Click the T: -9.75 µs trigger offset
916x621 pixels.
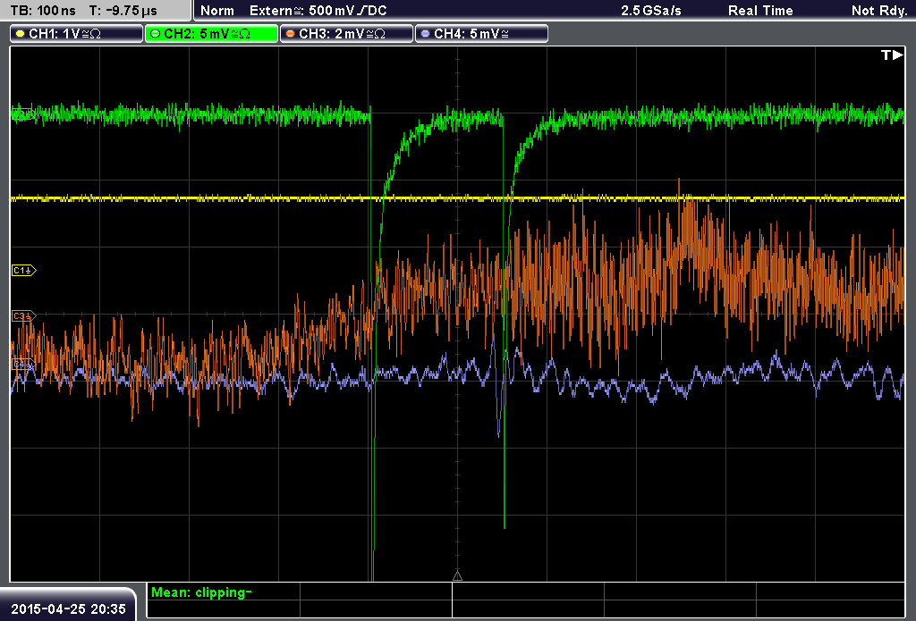123,11
